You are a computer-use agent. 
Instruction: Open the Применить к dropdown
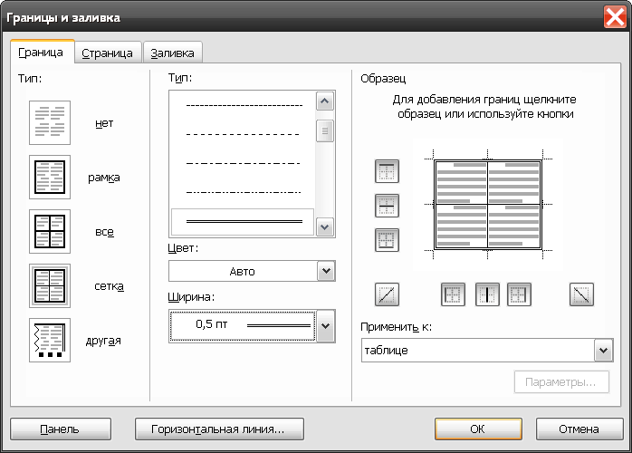pos(487,350)
